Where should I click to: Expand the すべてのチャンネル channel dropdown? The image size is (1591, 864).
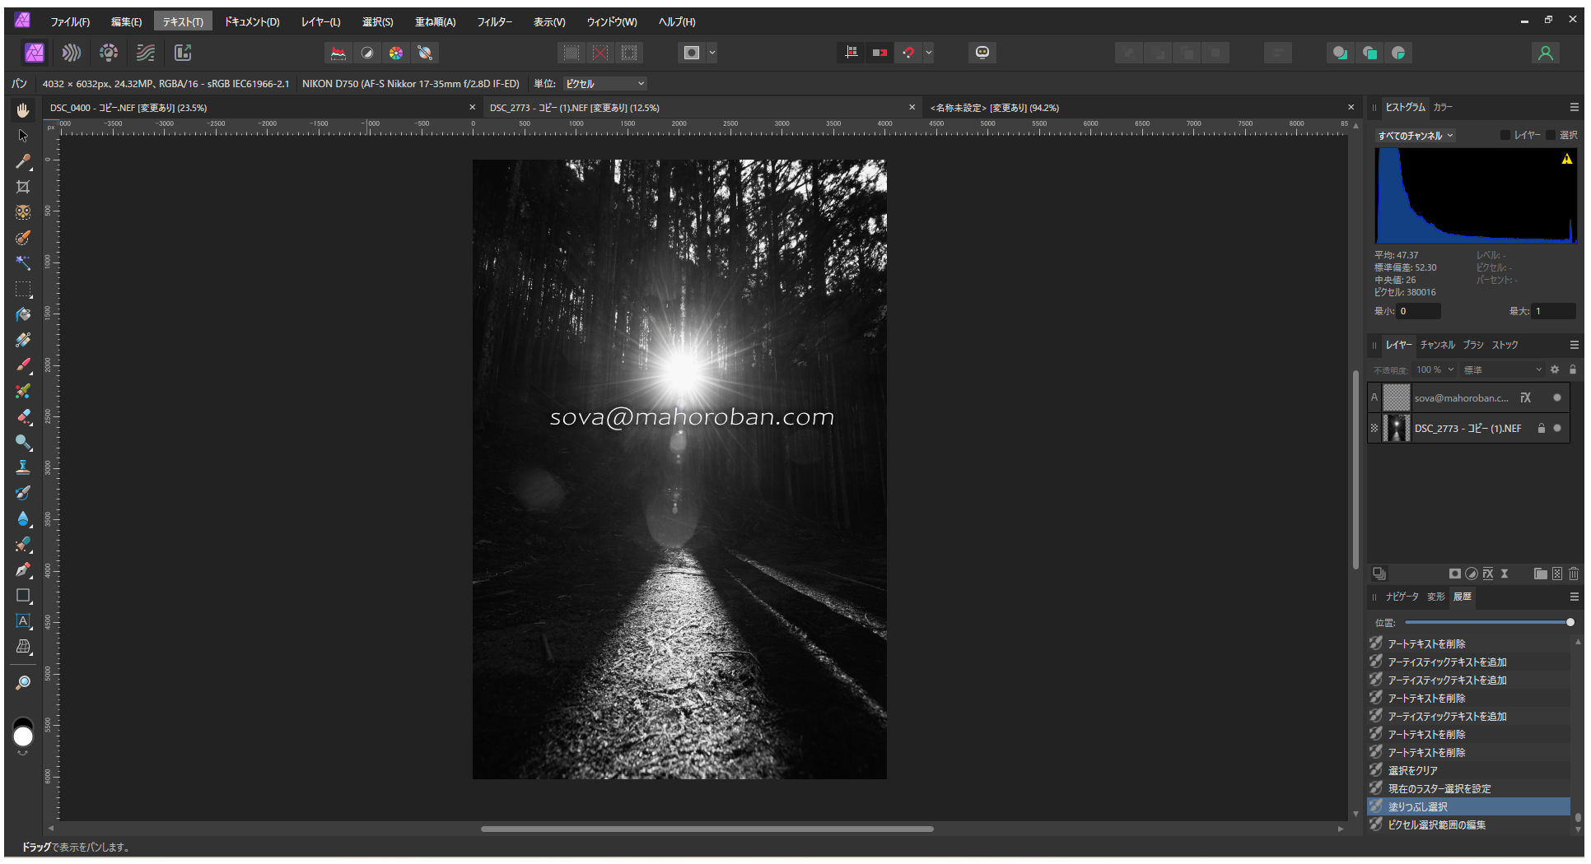1416,136
